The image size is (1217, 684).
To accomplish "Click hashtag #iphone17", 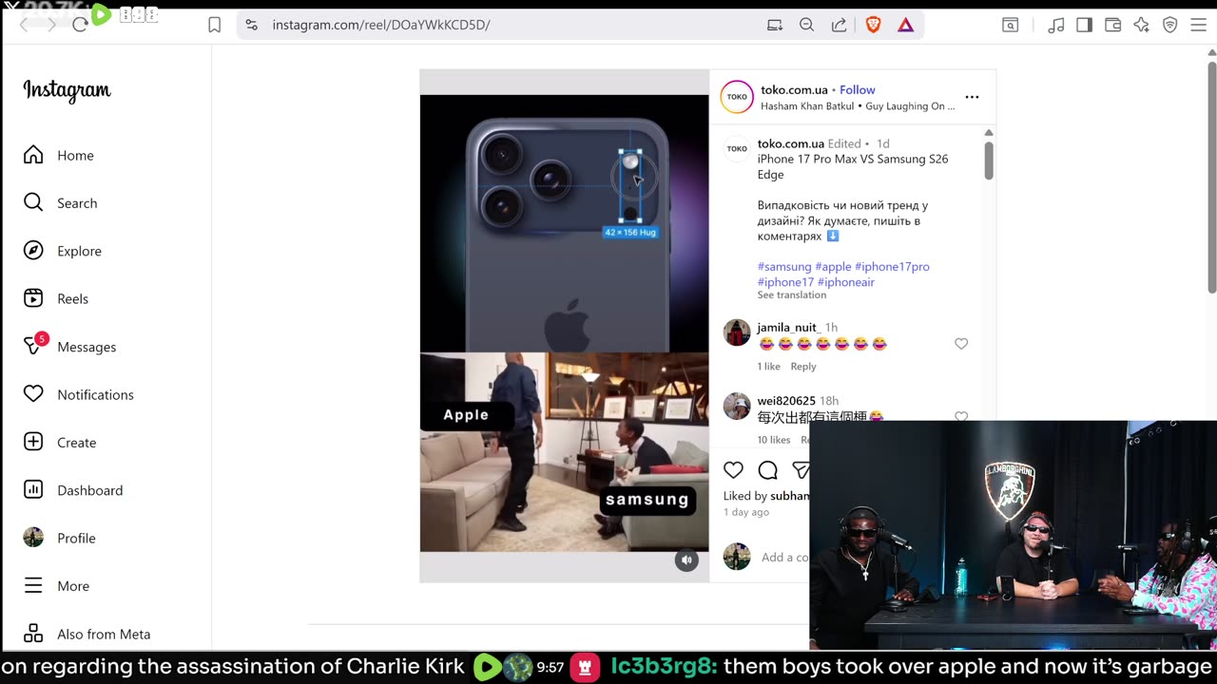I will (785, 282).
